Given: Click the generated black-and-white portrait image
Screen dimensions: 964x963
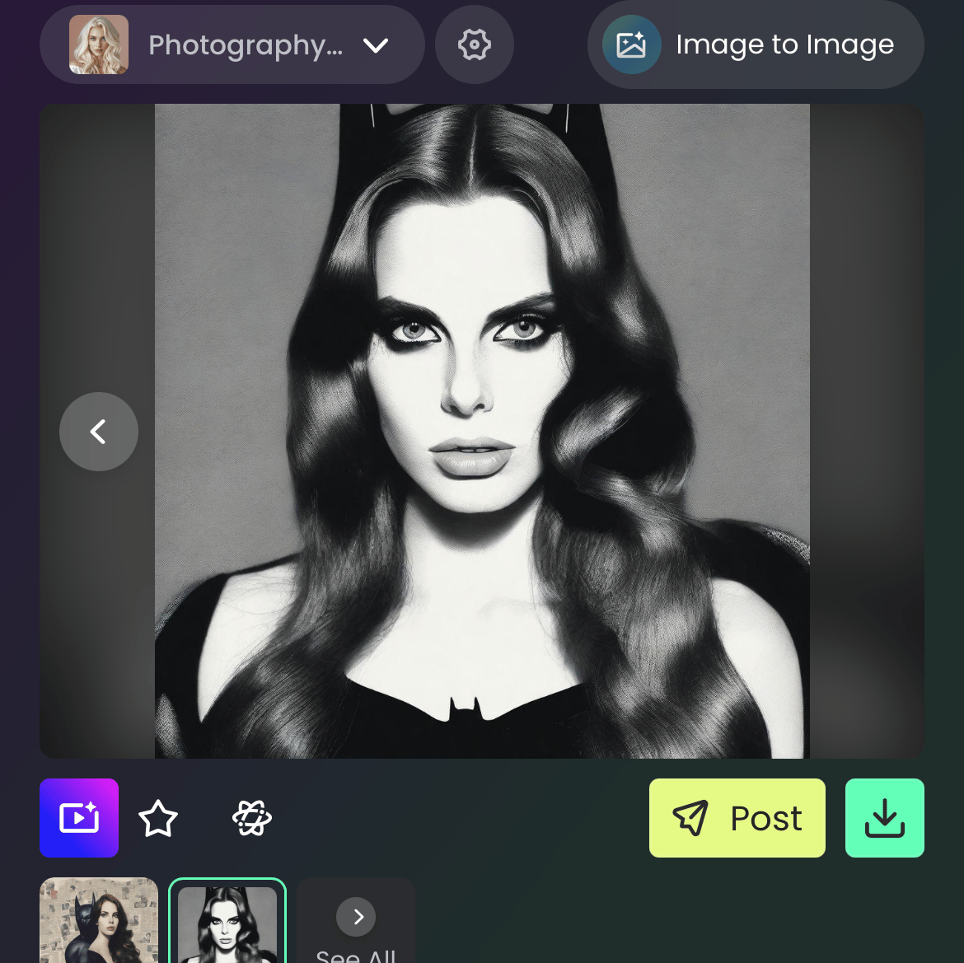Looking at the screenshot, I should [482, 431].
